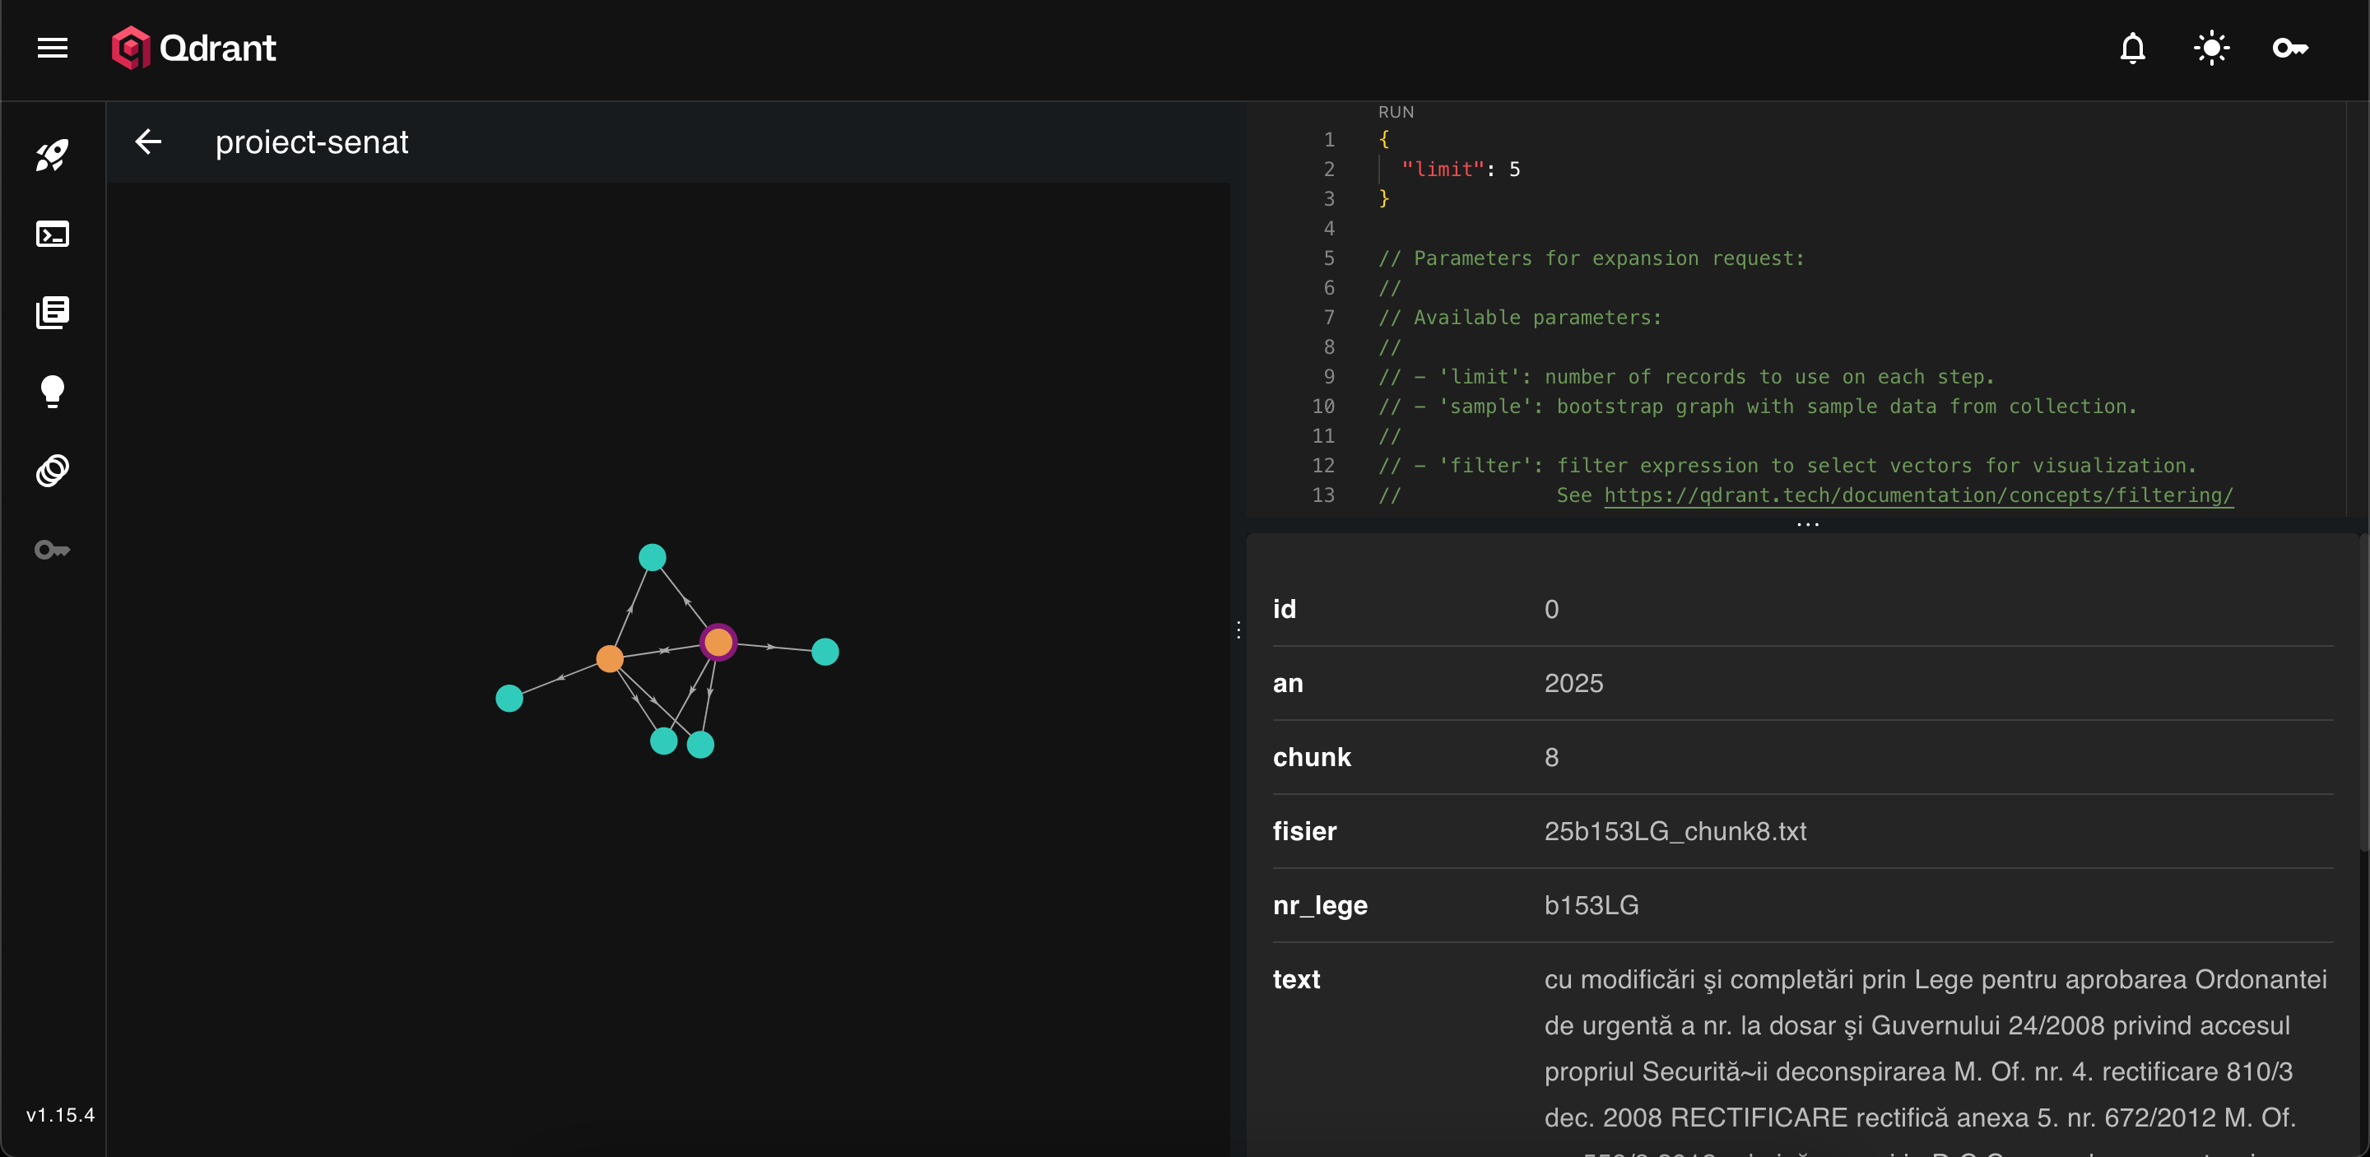
Task: Open the tutorial lightbulb page
Action: [53, 392]
